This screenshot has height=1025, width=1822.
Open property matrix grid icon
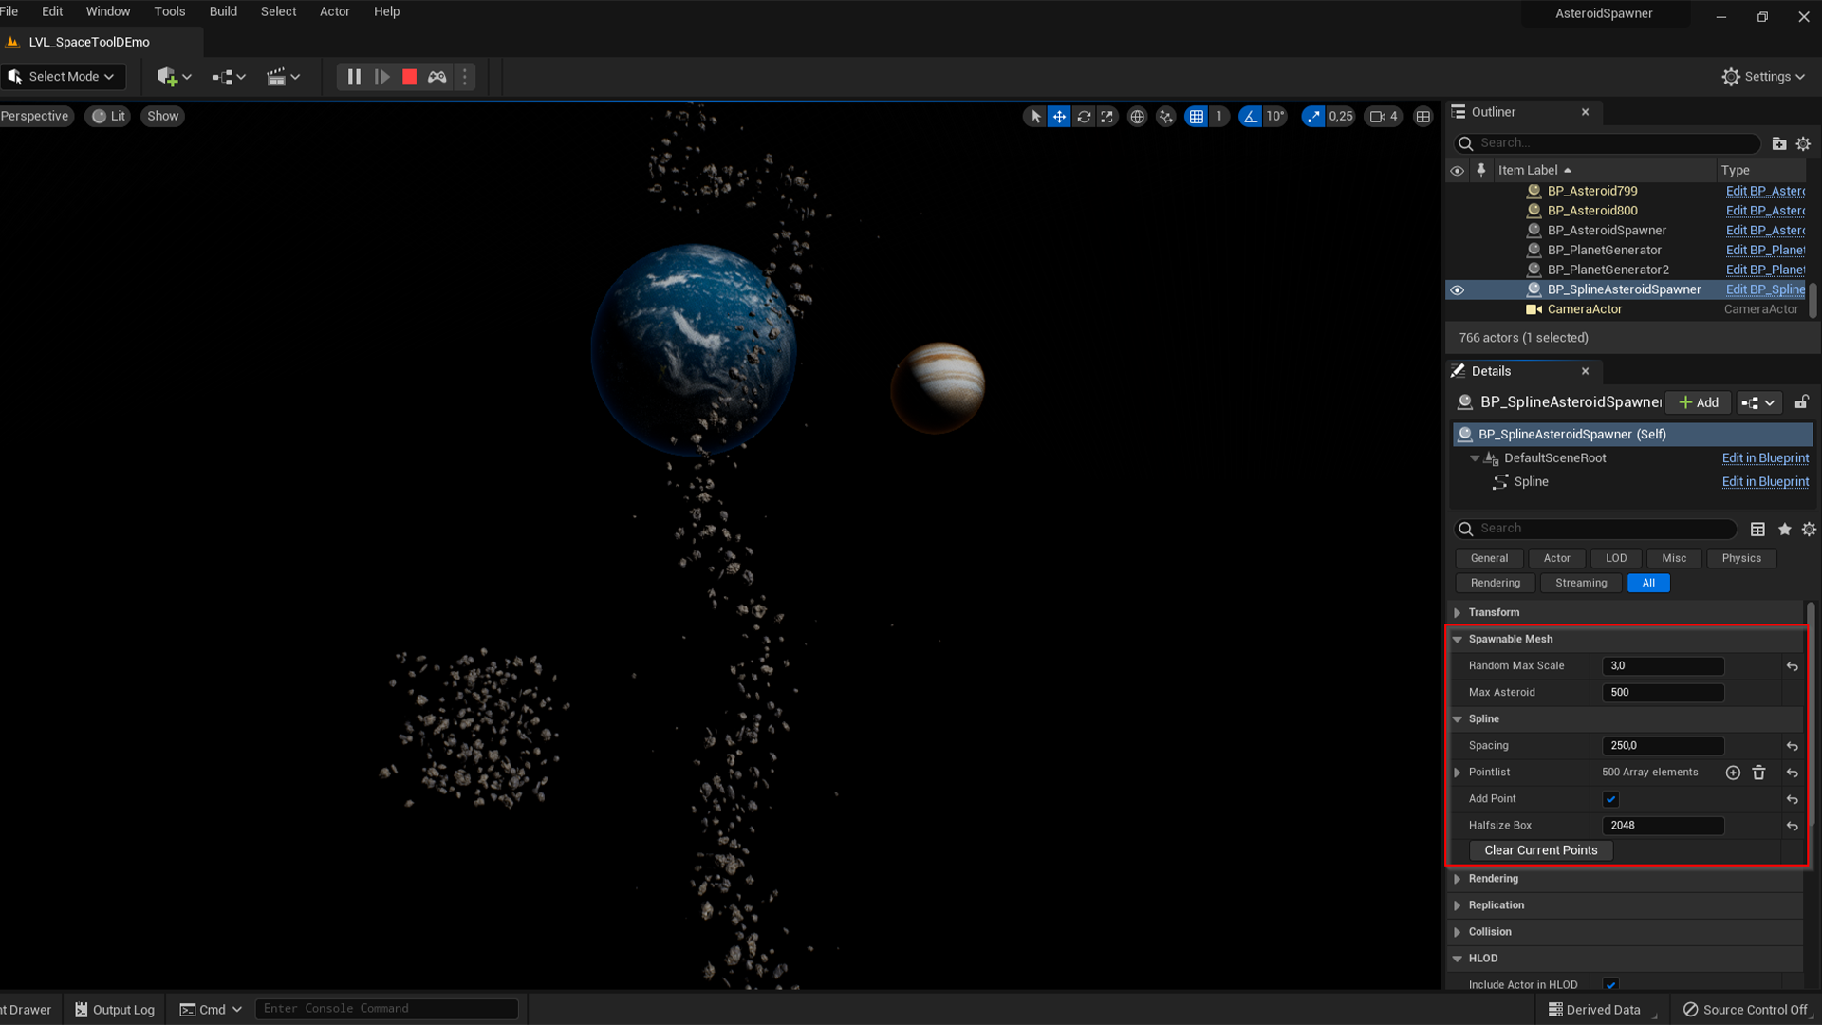tap(1757, 529)
